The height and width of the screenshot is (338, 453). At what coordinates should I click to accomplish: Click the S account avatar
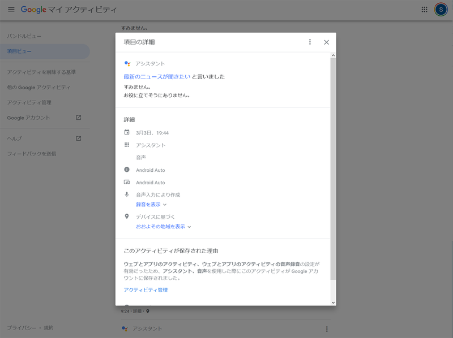pyautogui.click(x=441, y=9)
